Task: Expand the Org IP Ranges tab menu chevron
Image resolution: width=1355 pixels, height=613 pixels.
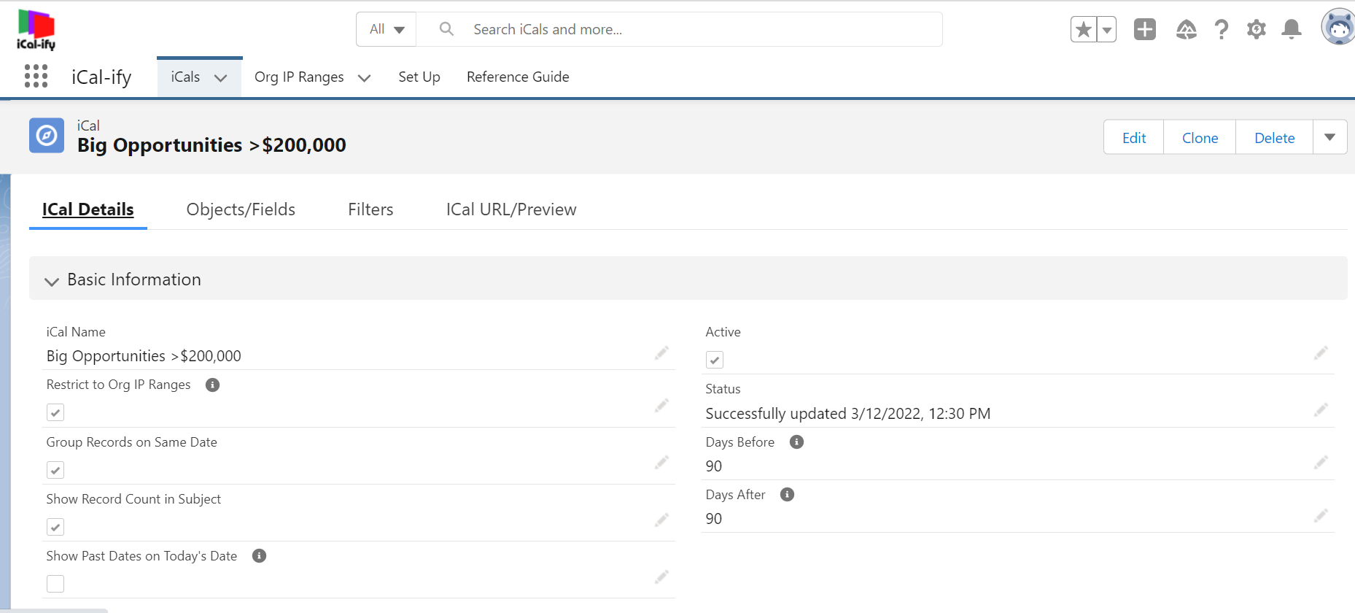Action: coord(365,77)
